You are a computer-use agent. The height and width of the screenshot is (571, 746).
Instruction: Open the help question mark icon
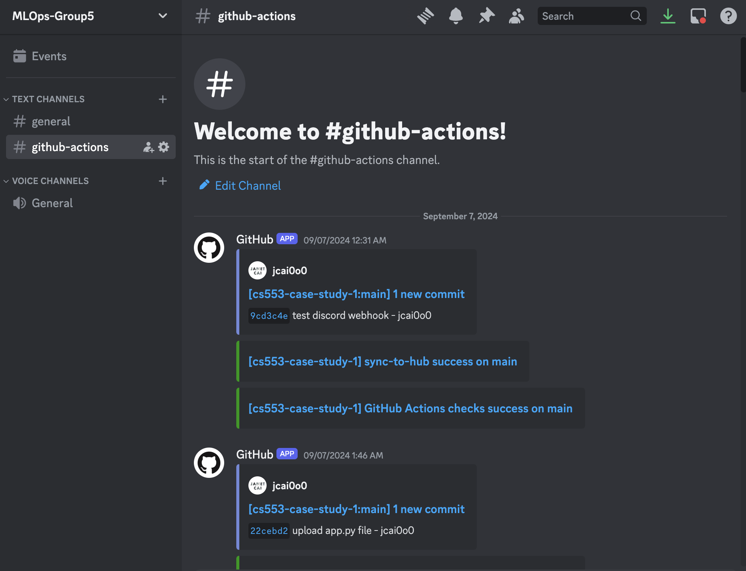tap(728, 16)
